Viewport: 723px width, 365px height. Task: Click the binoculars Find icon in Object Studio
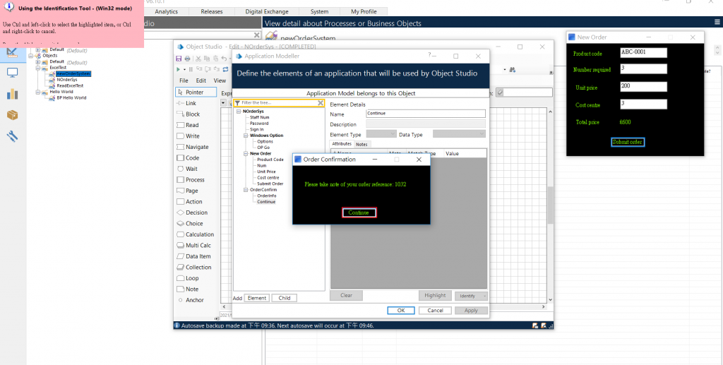coord(513,70)
